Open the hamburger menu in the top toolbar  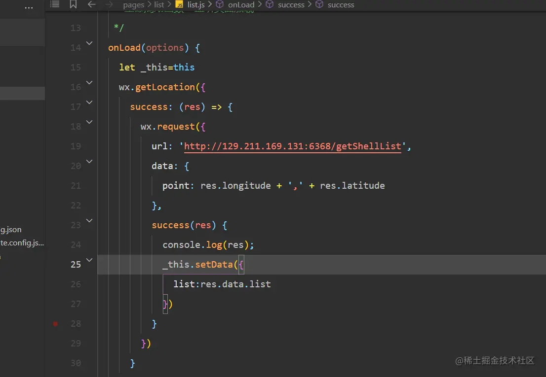click(54, 4)
